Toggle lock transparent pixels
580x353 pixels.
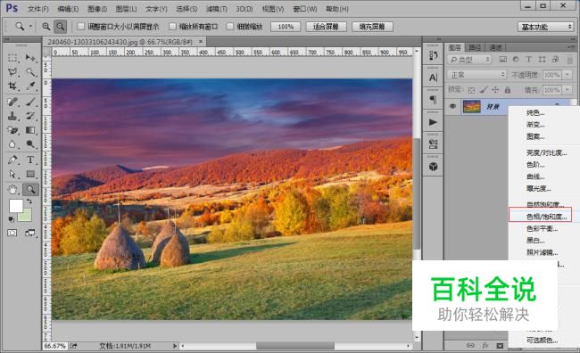click(471, 89)
